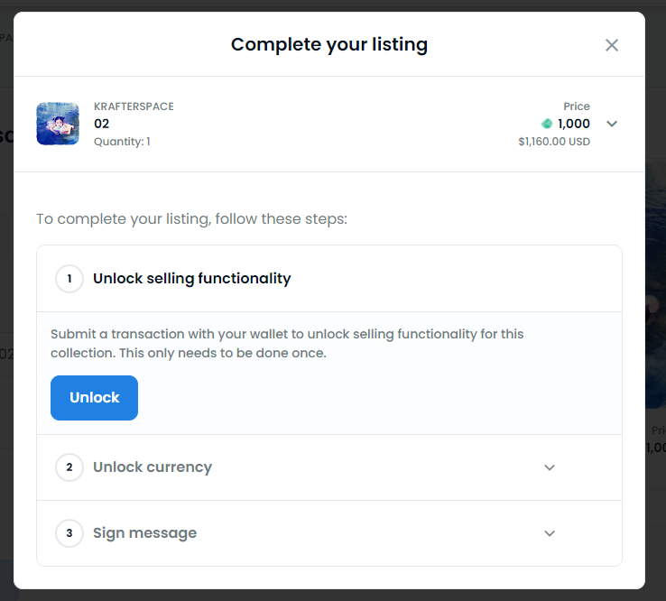The image size is (666, 601).
Task: Open the Unlock currency step
Action: [x=153, y=467]
